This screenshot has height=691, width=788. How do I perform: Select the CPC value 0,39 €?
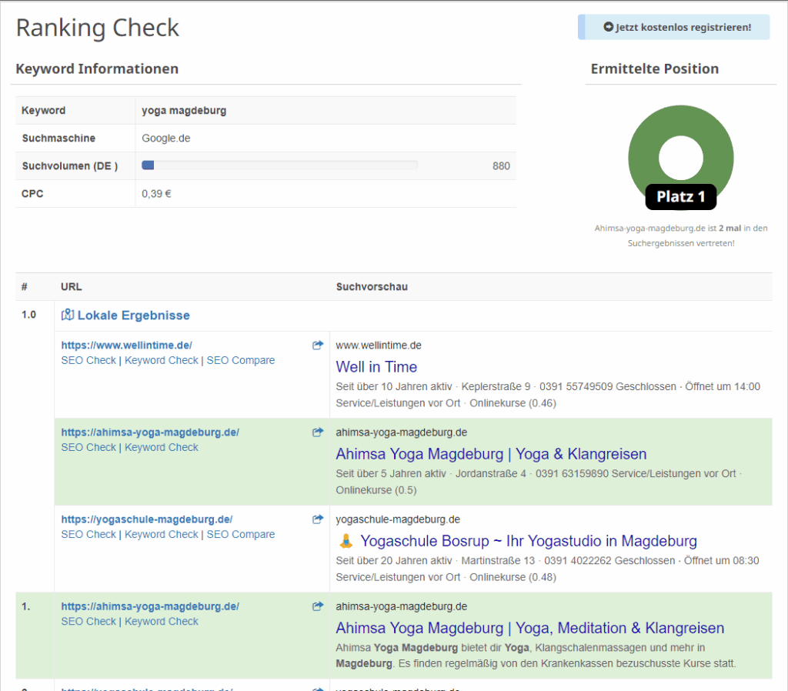point(156,193)
